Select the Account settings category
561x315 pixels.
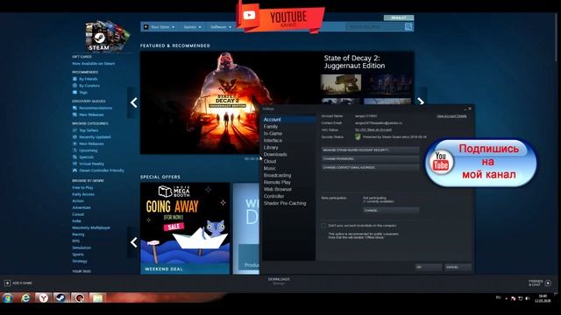coord(288,120)
